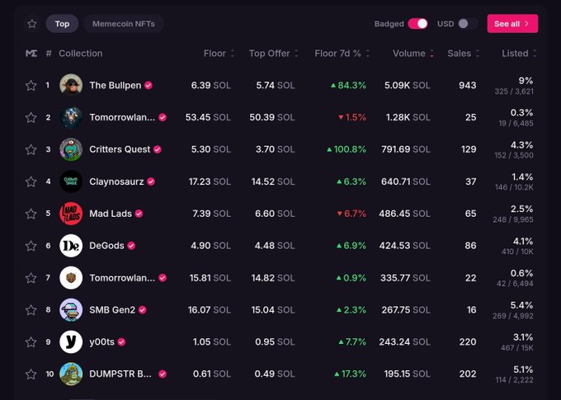
Task: Click the 243.24 SOL volume value
Action: pyautogui.click(x=404, y=341)
